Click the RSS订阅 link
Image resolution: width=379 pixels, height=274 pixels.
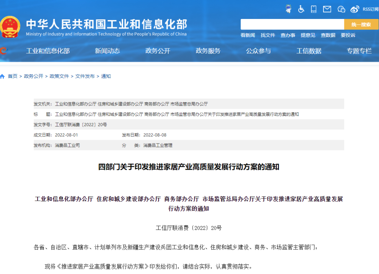point(370,9)
